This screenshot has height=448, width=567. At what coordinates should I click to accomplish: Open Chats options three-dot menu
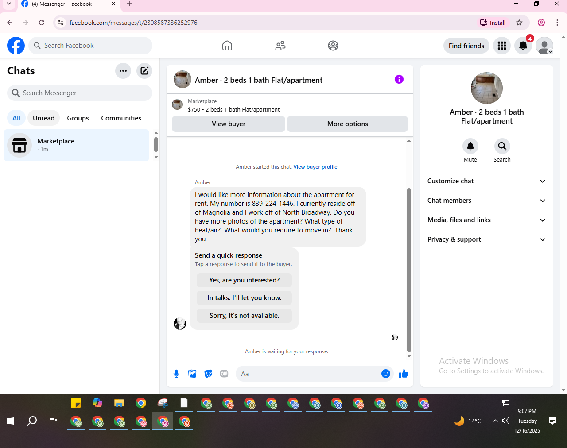click(123, 71)
